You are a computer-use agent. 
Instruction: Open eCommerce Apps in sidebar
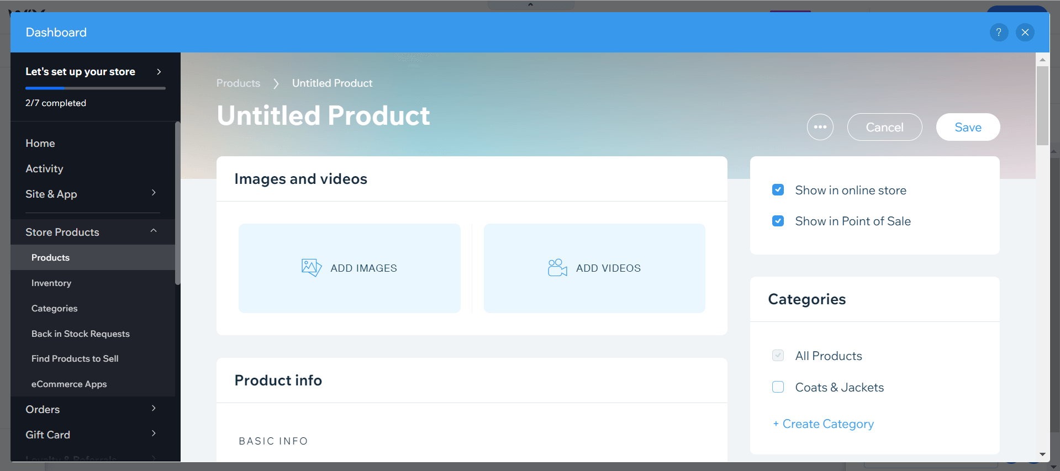pyautogui.click(x=69, y=384)
